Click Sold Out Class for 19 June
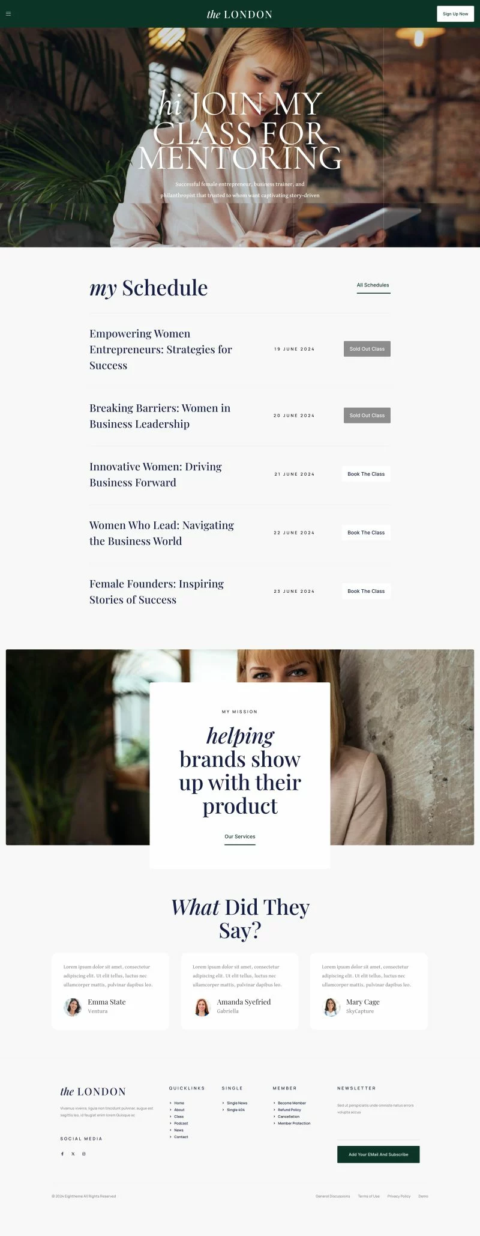This screenshot has height=1236, width=480. (367, 349)
